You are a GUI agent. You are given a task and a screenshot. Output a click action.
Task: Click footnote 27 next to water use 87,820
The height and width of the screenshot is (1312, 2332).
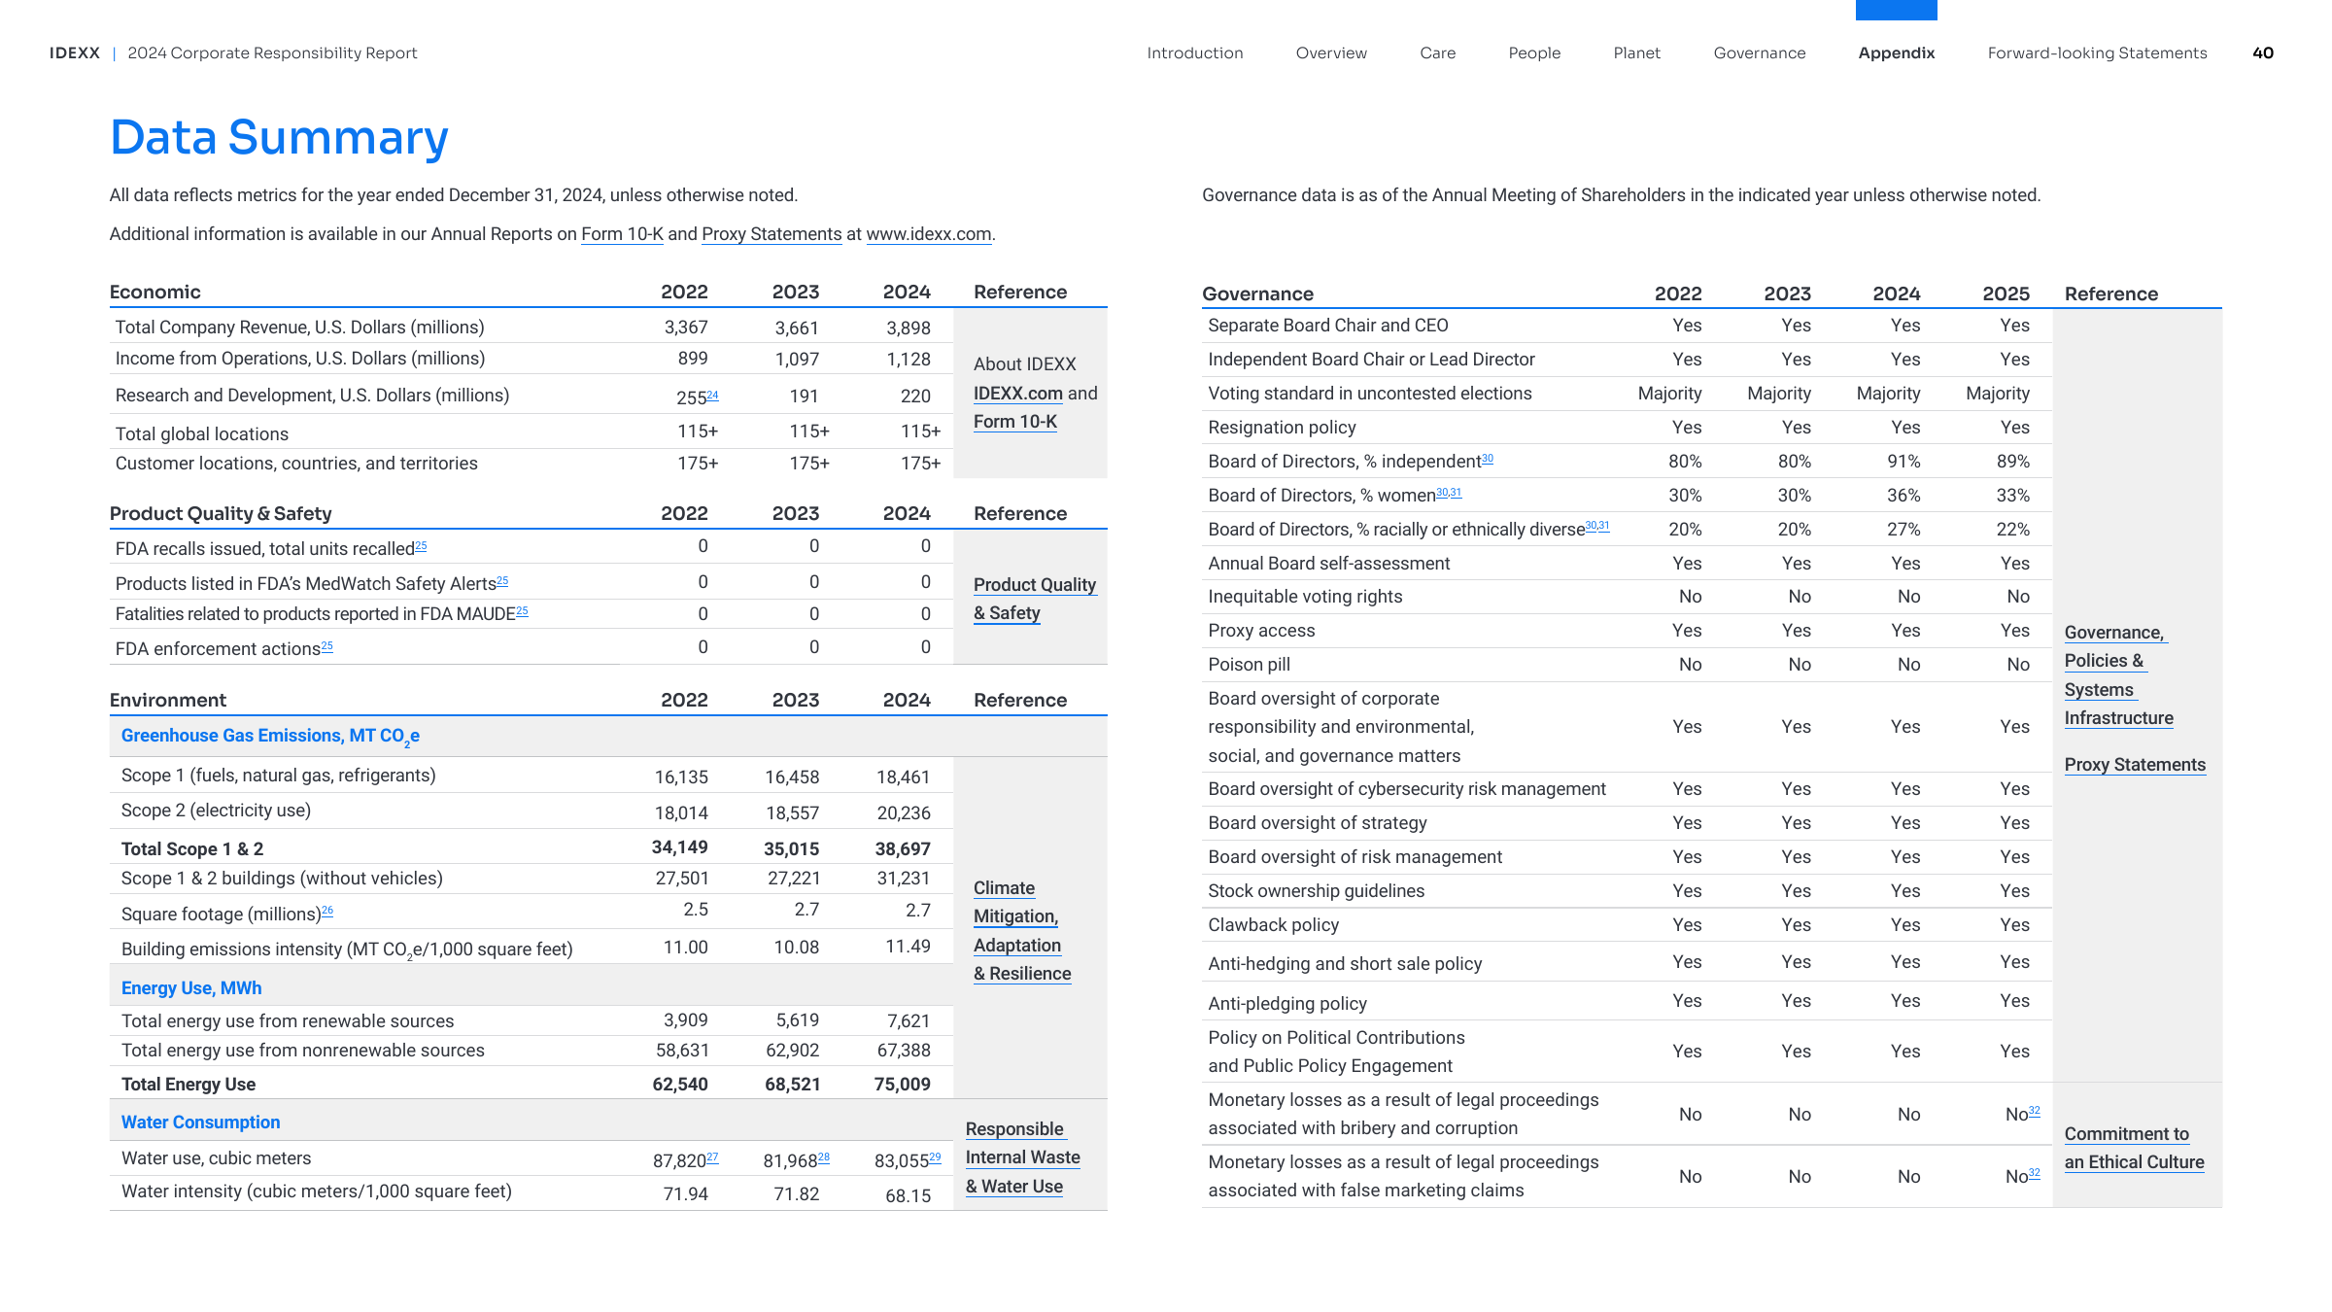click(x=712, y=1157)
